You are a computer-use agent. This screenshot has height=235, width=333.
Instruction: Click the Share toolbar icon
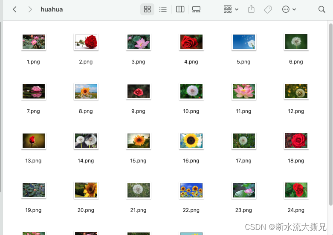point(251,9)
